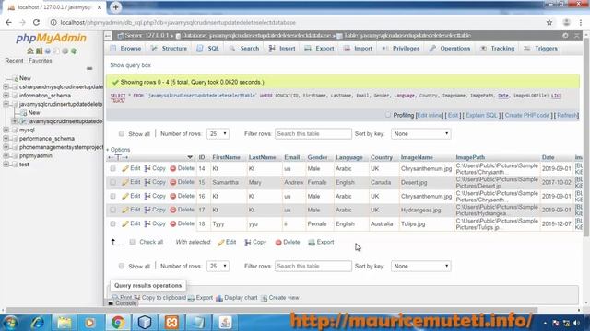590x331 pixels.
Task: Click the pencil Edit icon for row 15
Action: 125,182
